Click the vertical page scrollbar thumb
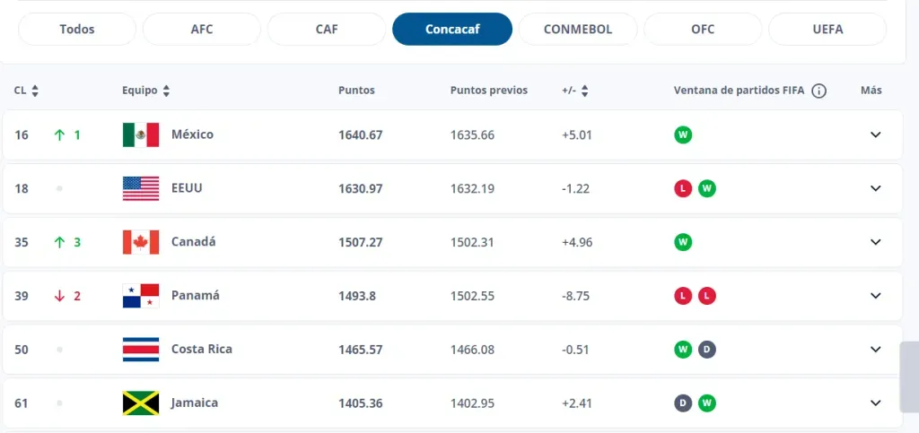Image resolution: width=919 pixels, height=433 pixels. pyautogui.click(x=908, y=377)
